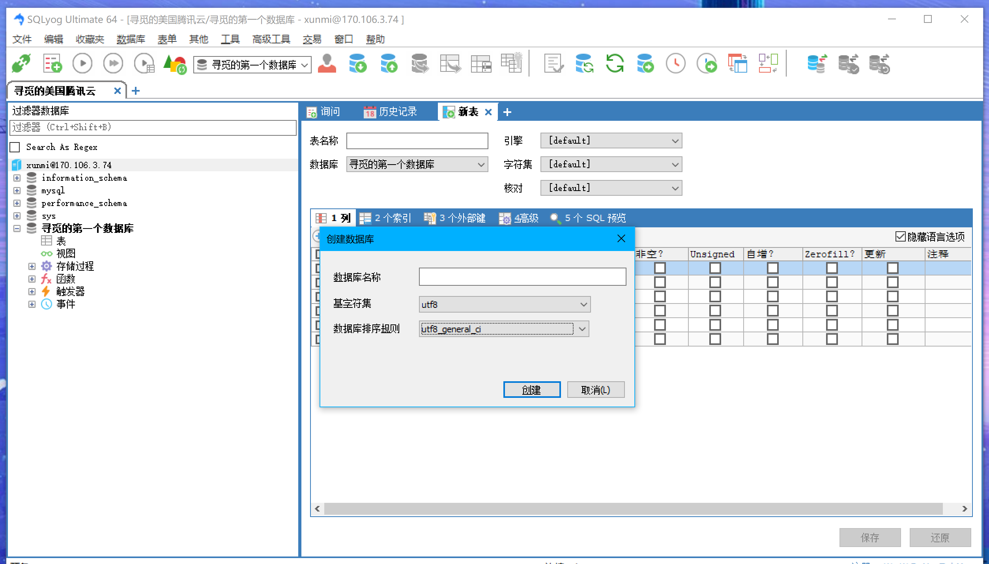Click the execute all queries fast-forward icon
Image resolution: width=989 pixels, height=564 pixels.
point(113,64)
